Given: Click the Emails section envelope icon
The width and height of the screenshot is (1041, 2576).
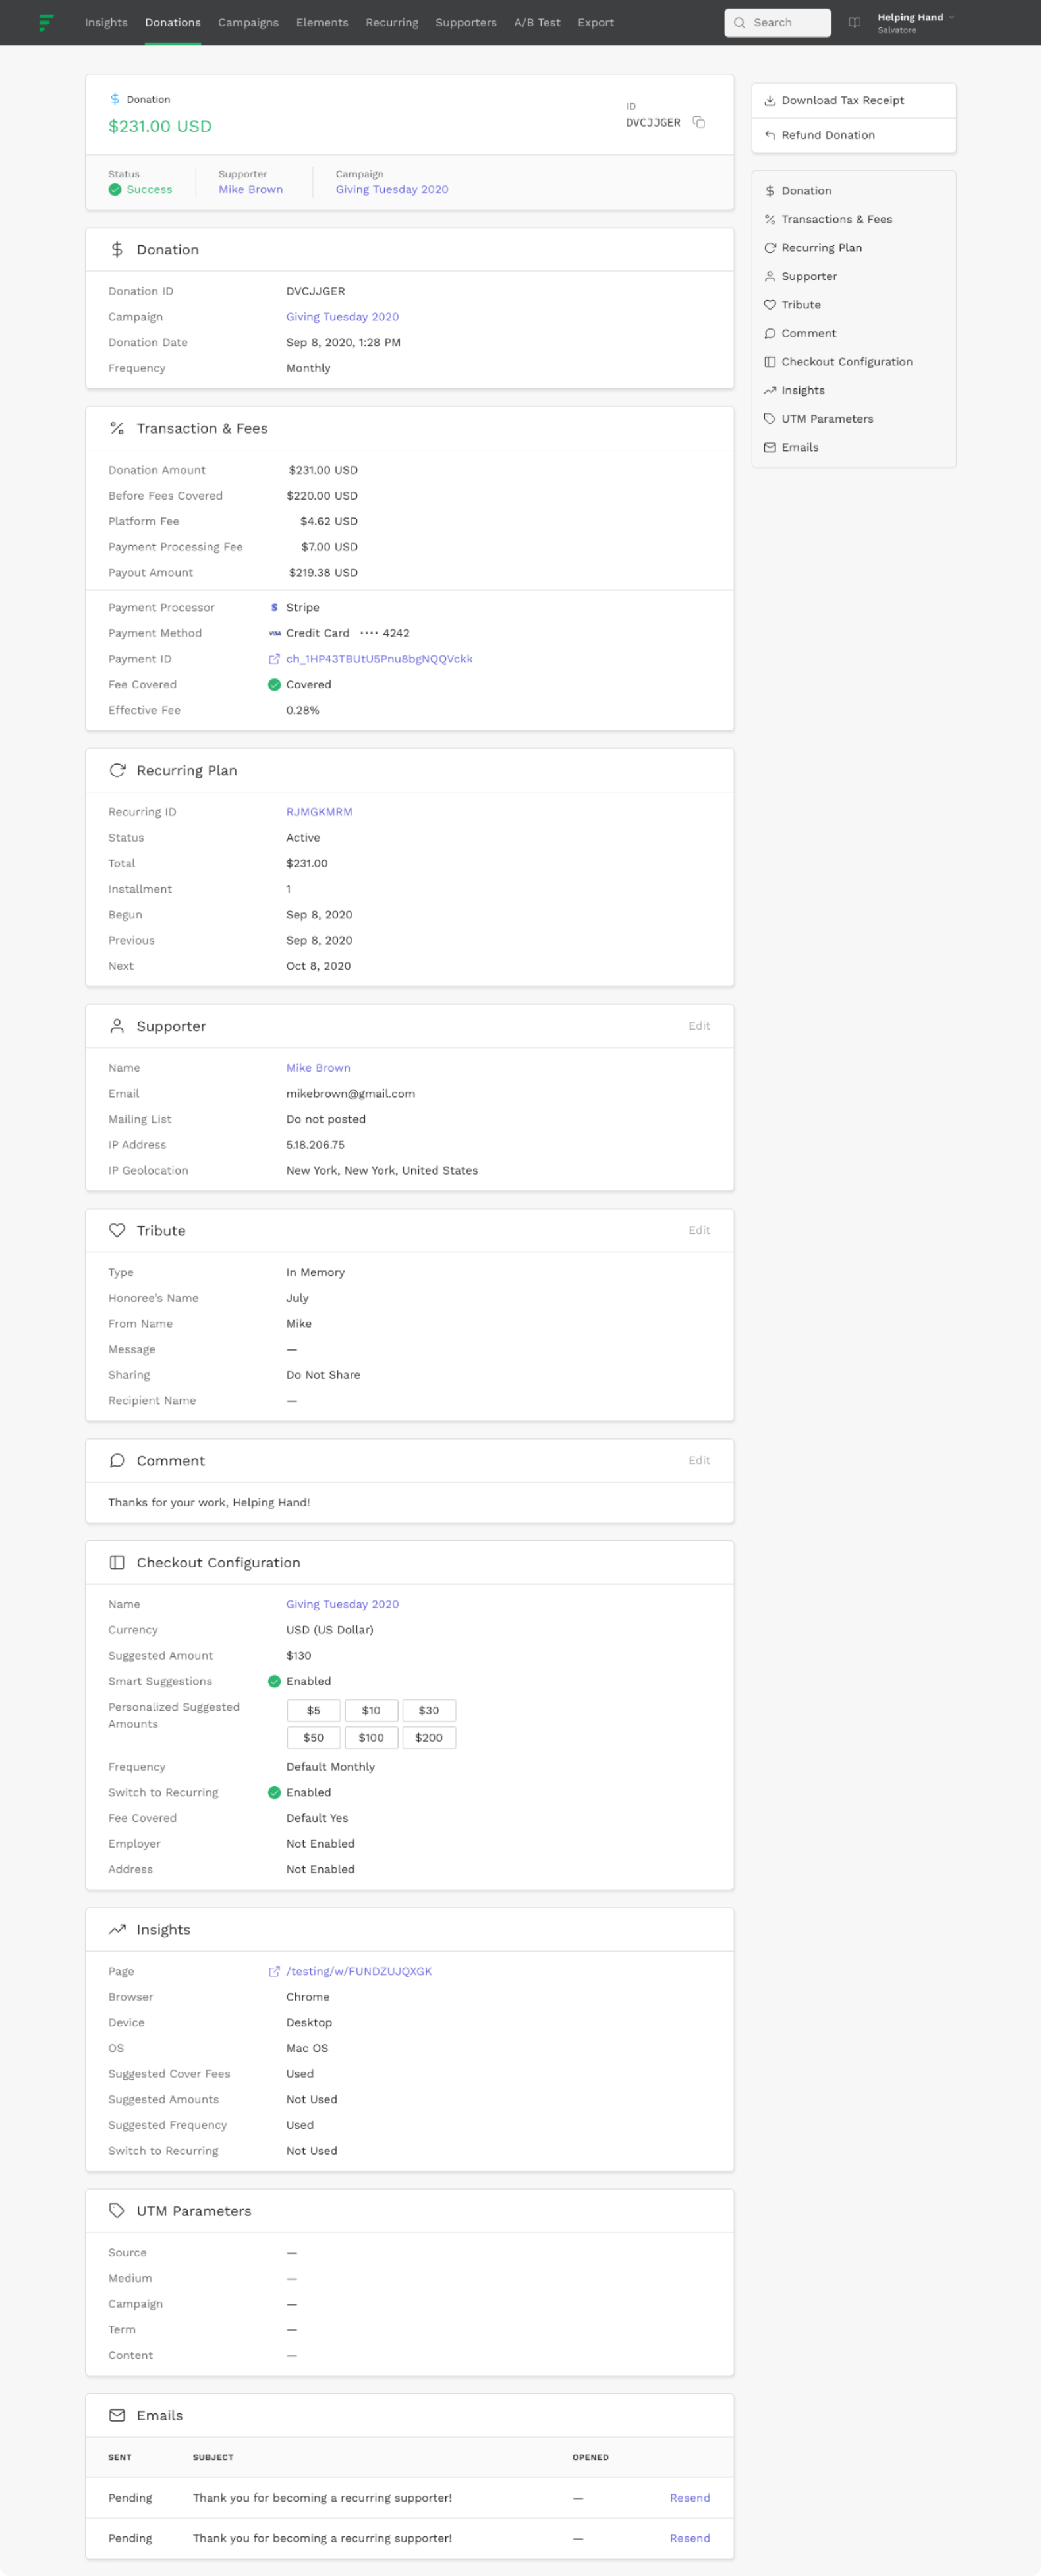Looking at the screenshot, I should (117, 2415).
